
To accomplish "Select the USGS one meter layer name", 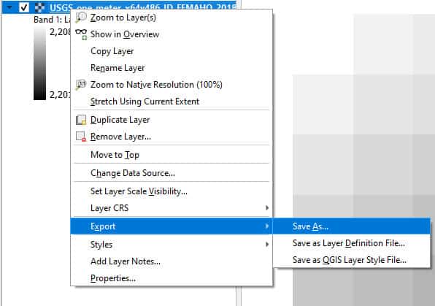I will [142, 8].
